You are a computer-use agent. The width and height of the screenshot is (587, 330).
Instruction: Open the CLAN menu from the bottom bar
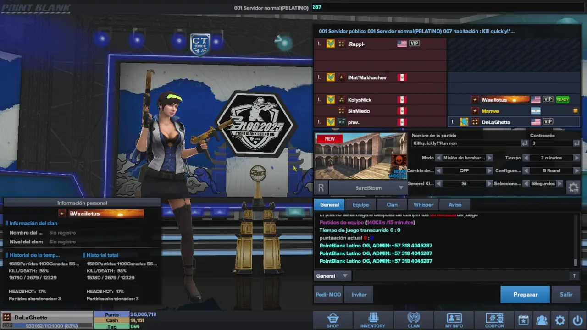(x=414, y=320)
